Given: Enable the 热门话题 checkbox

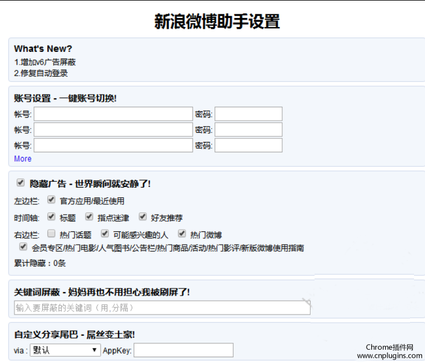Looking at the screenshot, I should 51,233.
